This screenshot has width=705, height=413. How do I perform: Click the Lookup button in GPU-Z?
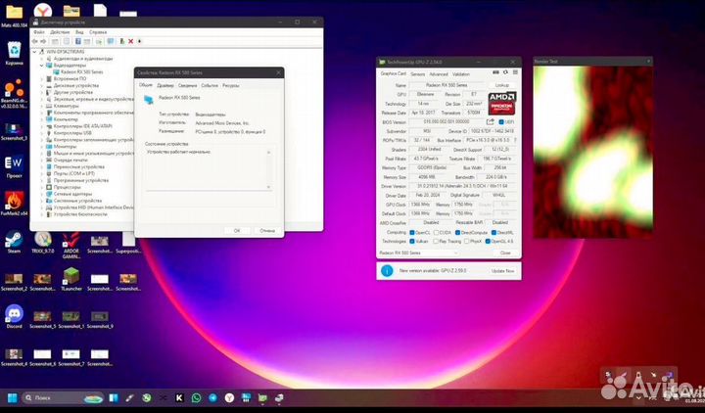click(x=501, y=85)
